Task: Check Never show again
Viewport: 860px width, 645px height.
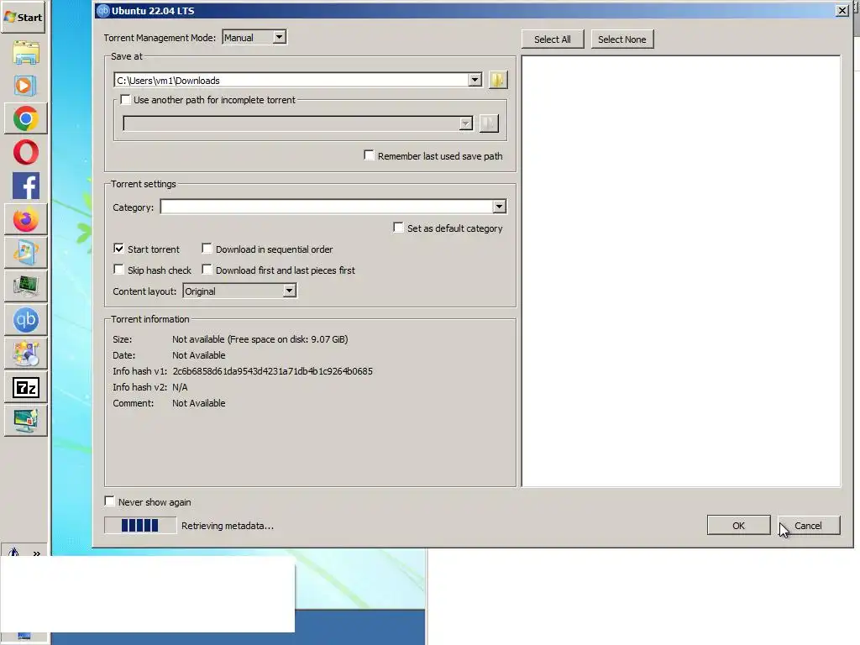Action: point(110,501)
